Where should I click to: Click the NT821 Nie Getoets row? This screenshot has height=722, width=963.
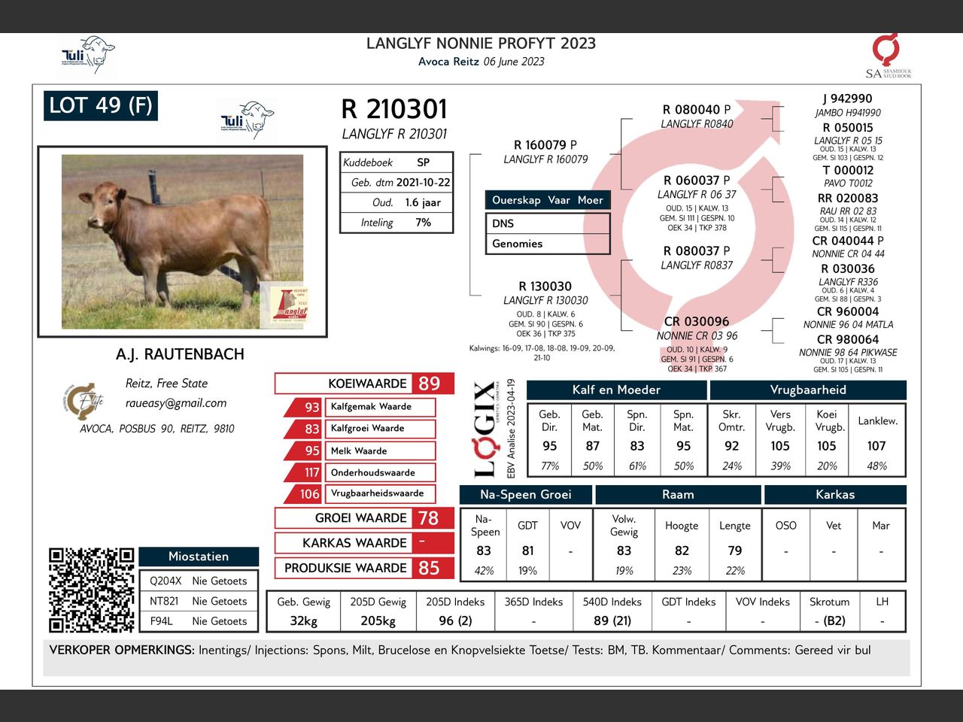(x=199, y=602)
